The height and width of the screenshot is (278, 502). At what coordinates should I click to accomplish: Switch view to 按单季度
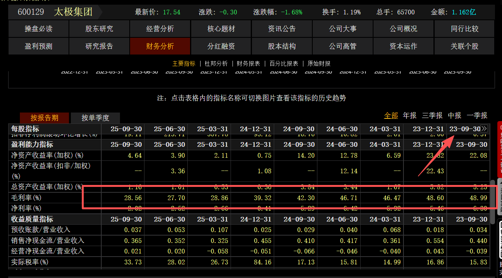pos(95,118)
